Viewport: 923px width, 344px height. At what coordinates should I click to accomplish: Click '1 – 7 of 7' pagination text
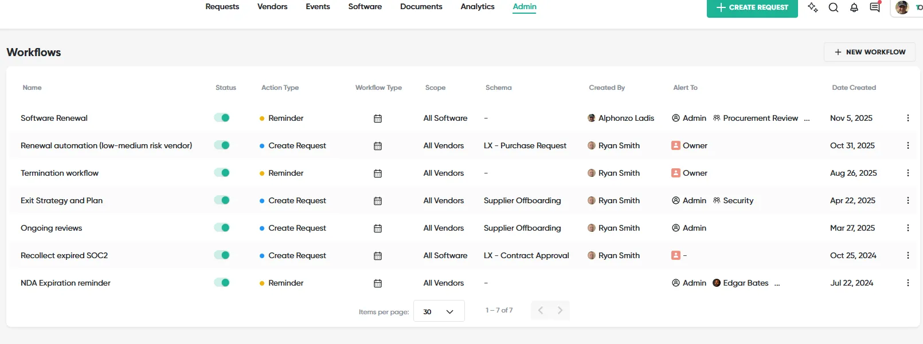499,310
